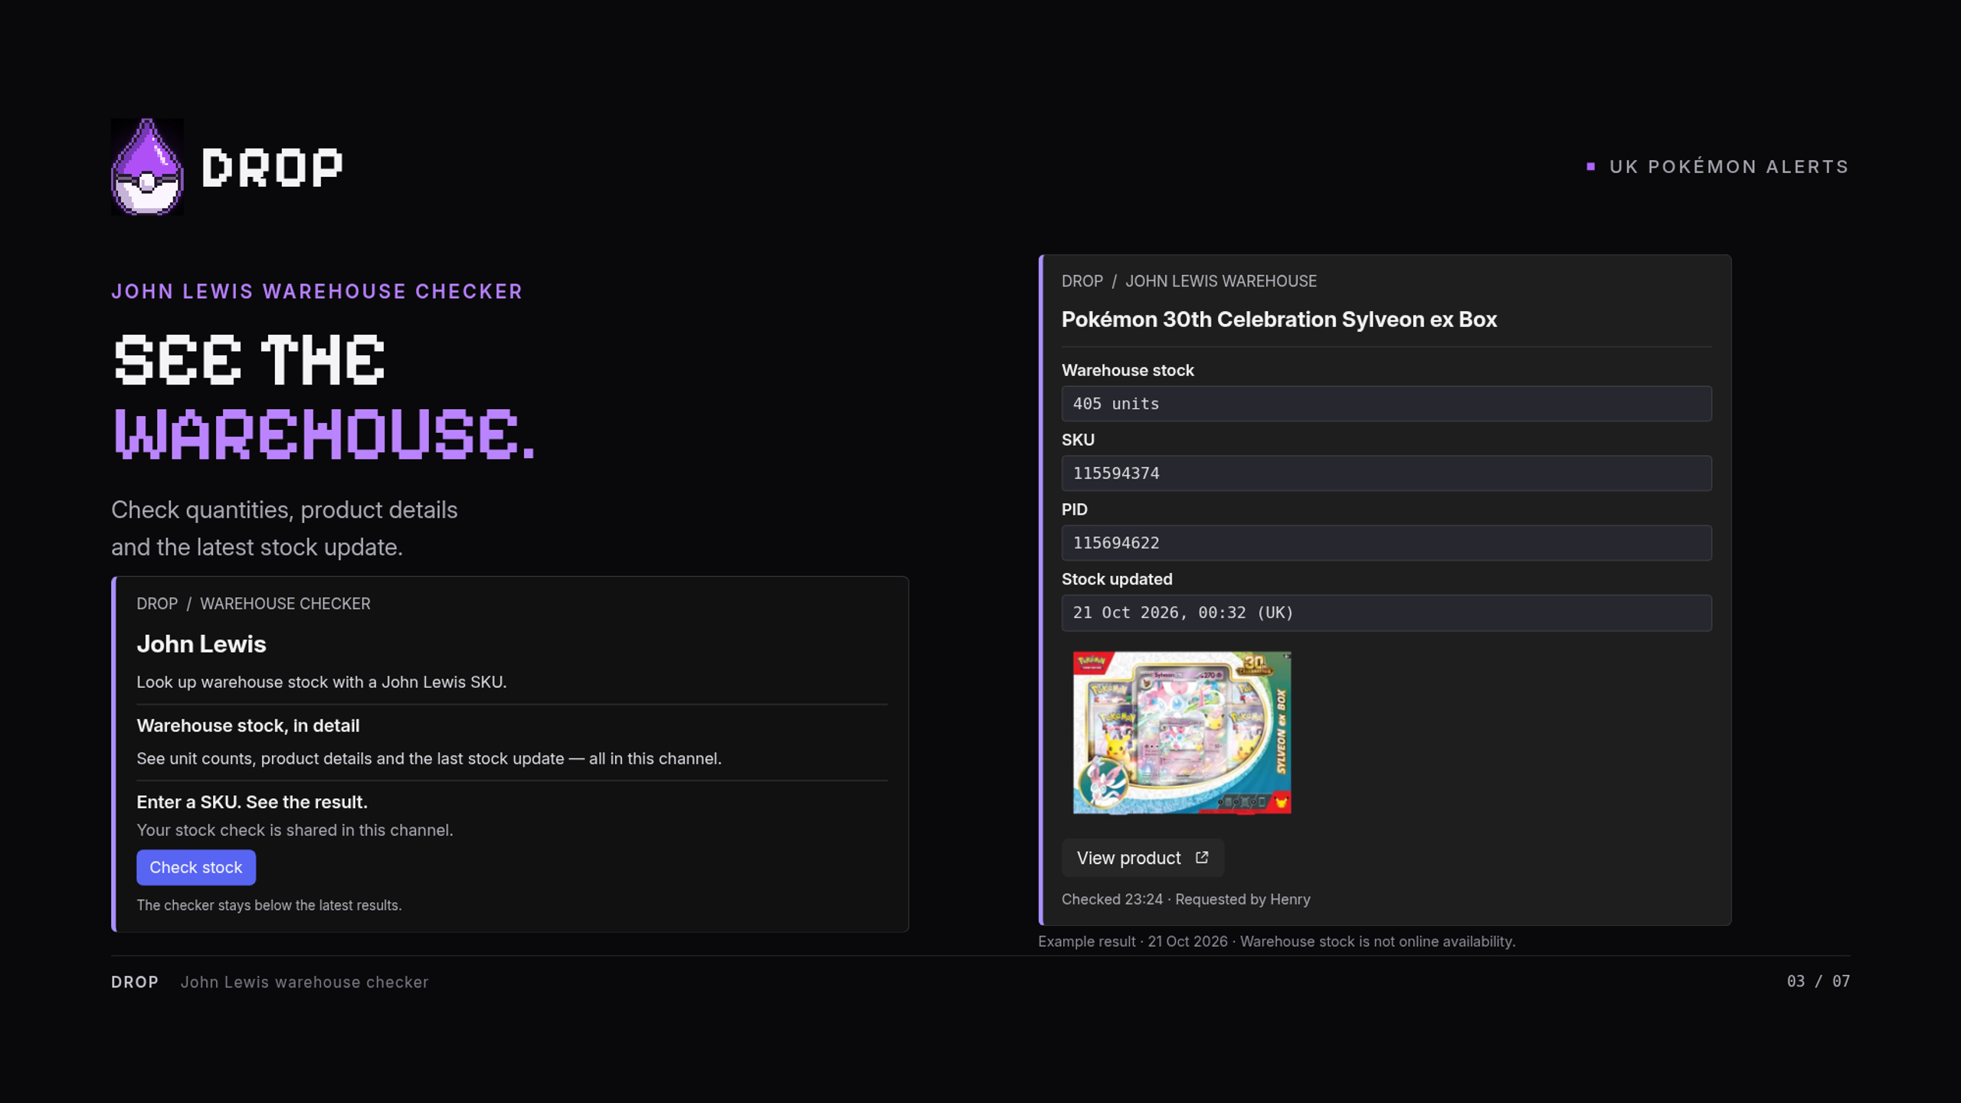Select the PID field showing 115694622

1386,543
